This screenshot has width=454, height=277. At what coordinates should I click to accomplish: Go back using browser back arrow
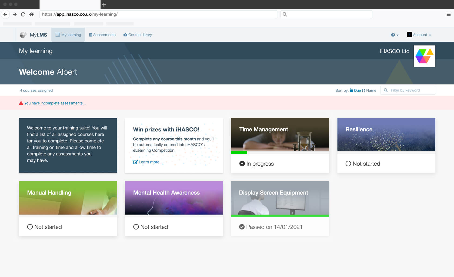[5, 14]
